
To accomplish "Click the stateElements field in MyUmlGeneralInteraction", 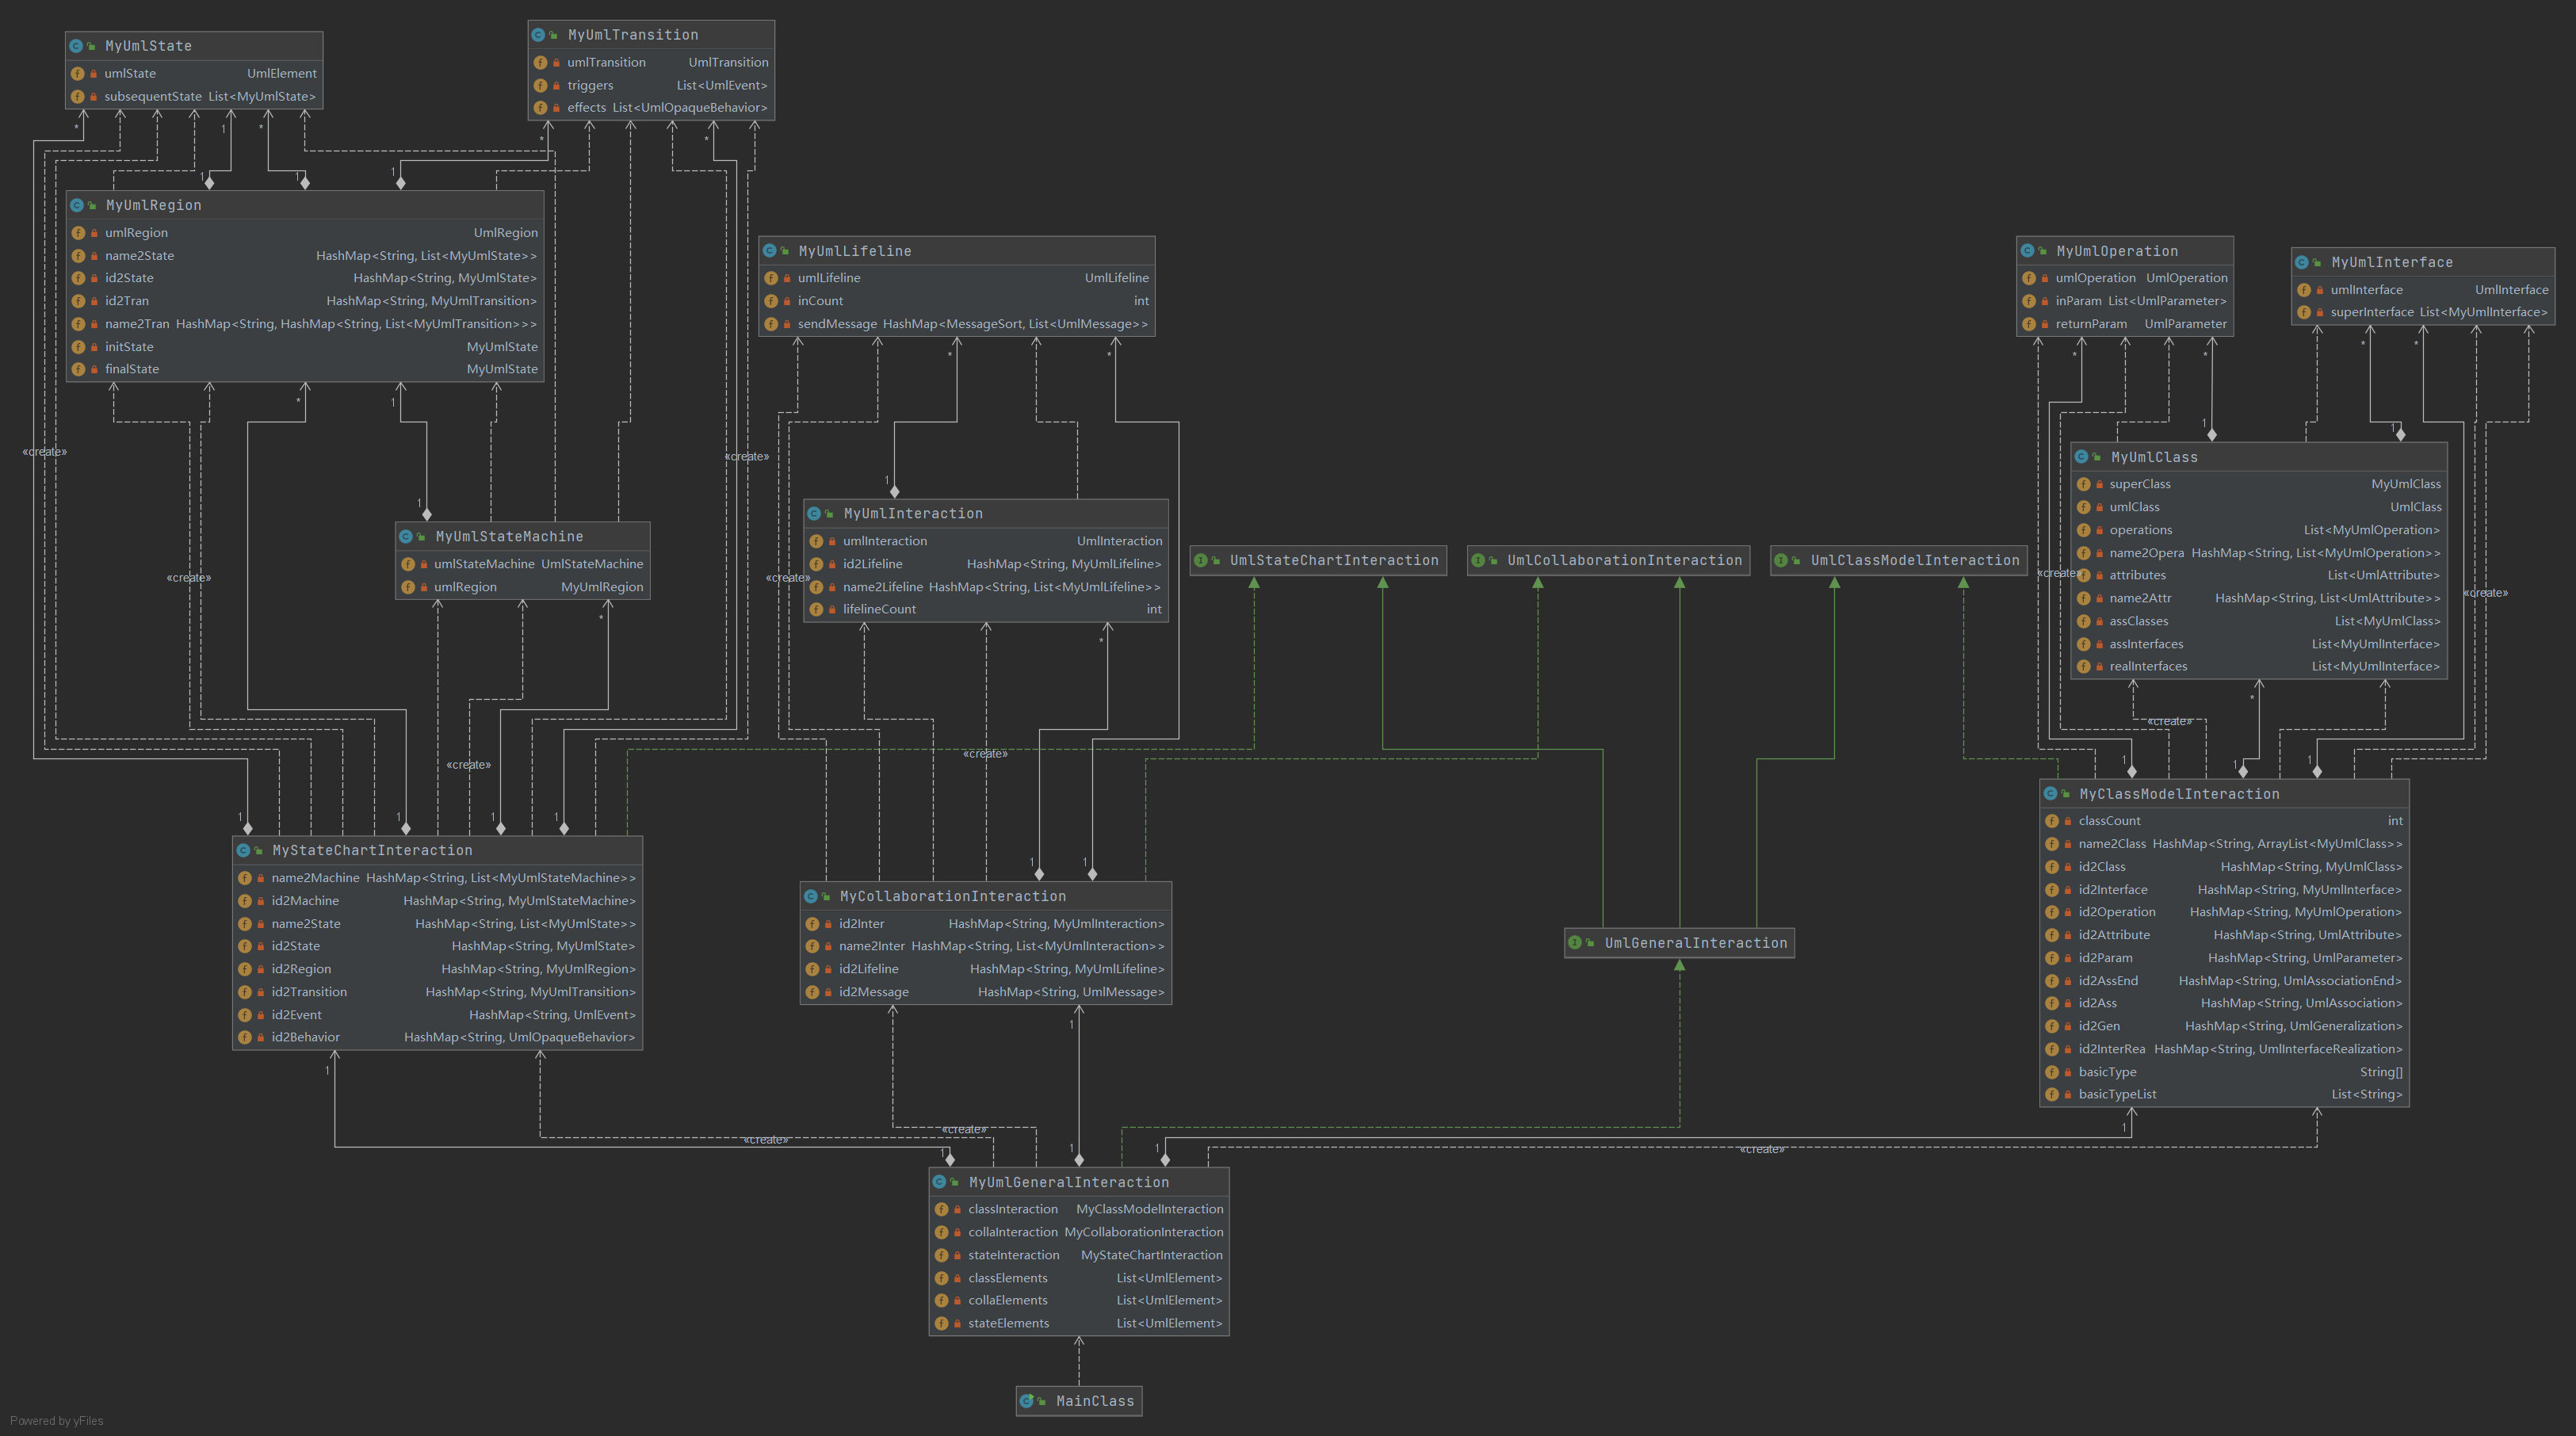I will (x=1008, y=1323).
